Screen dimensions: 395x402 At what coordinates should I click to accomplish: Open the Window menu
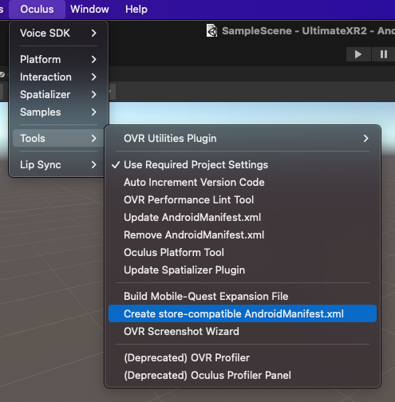(x=89, y=10)
